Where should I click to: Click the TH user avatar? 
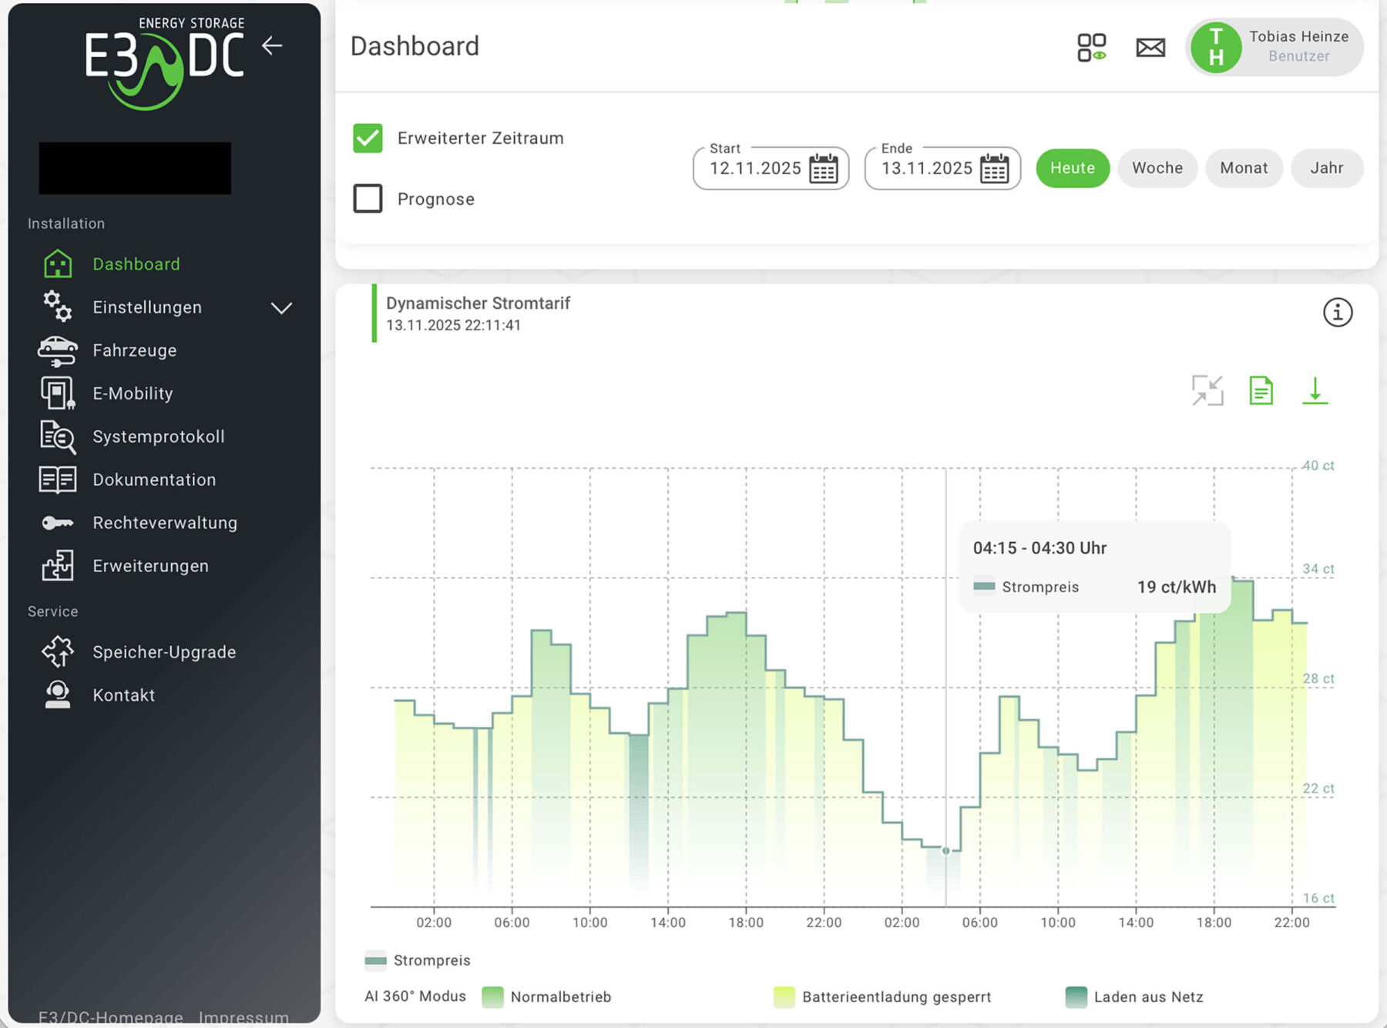coord(1215,48)
